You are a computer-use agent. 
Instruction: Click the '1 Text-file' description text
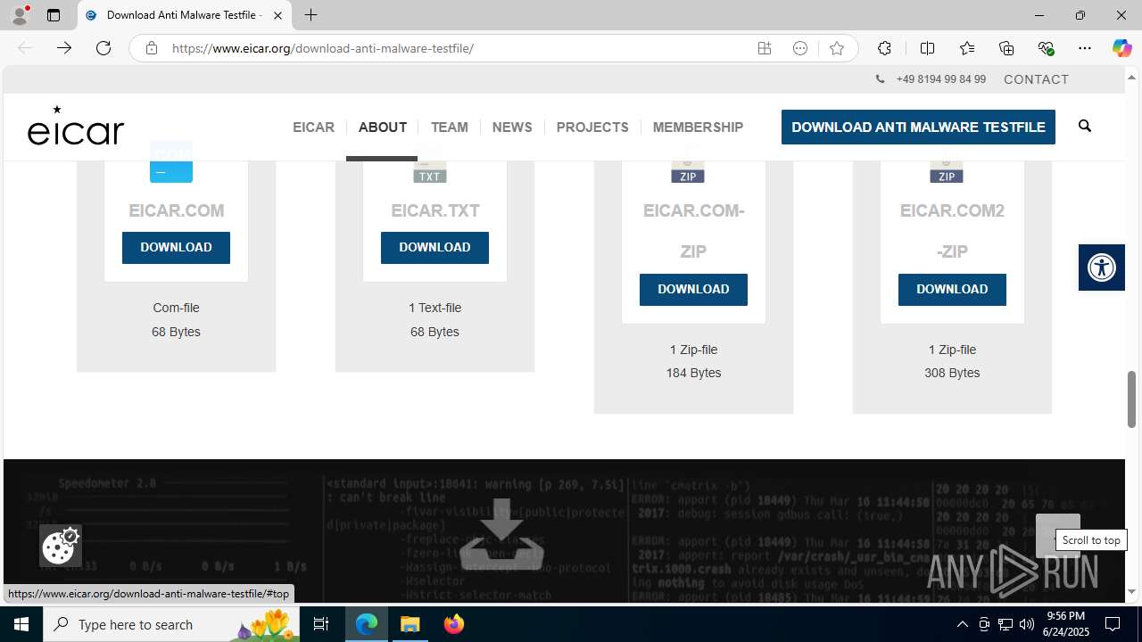point(434,308)
